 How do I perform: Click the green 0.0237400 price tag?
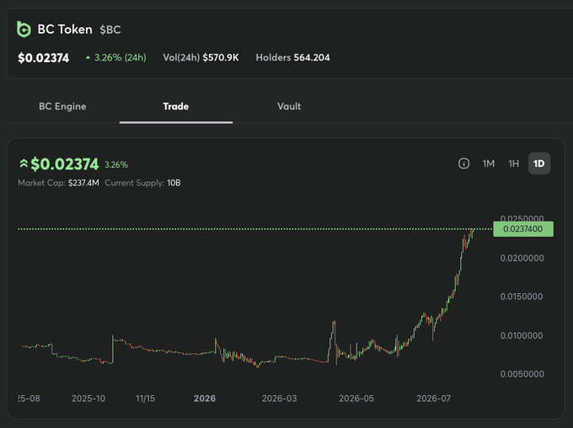tap(523, 229)
